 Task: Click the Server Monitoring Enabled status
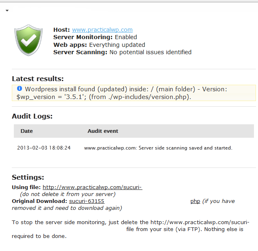click(95, 37)
